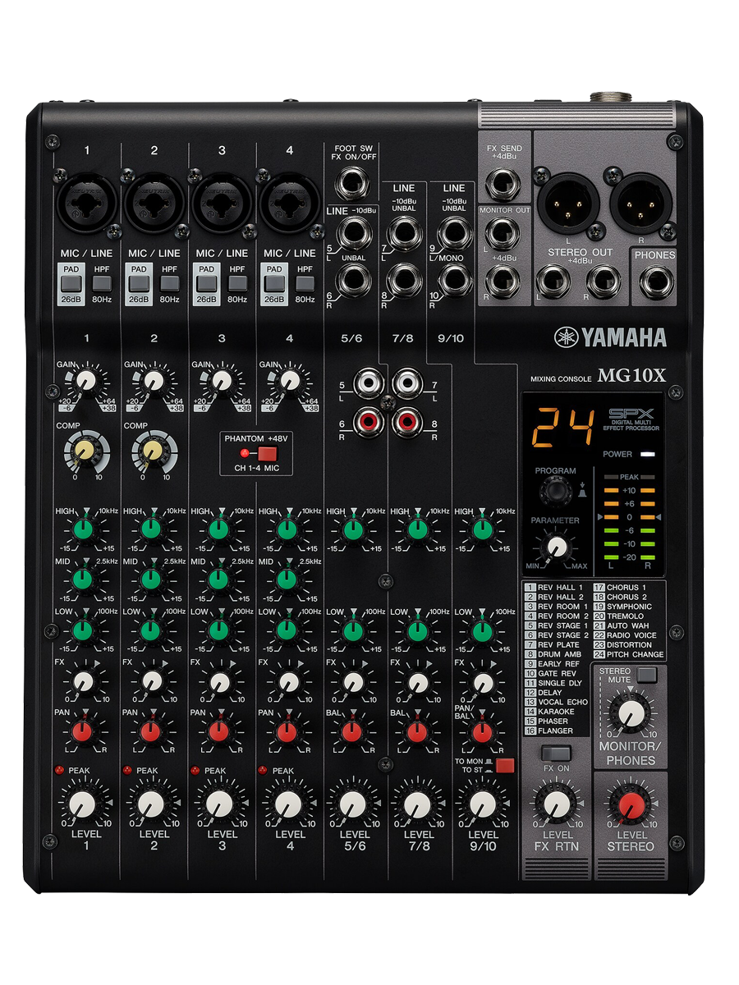Click the FOOT SW FX ON/OFF jack
The height and width of the screenshot is (985, 739).
pyautogui.click(x=356, y=182)
